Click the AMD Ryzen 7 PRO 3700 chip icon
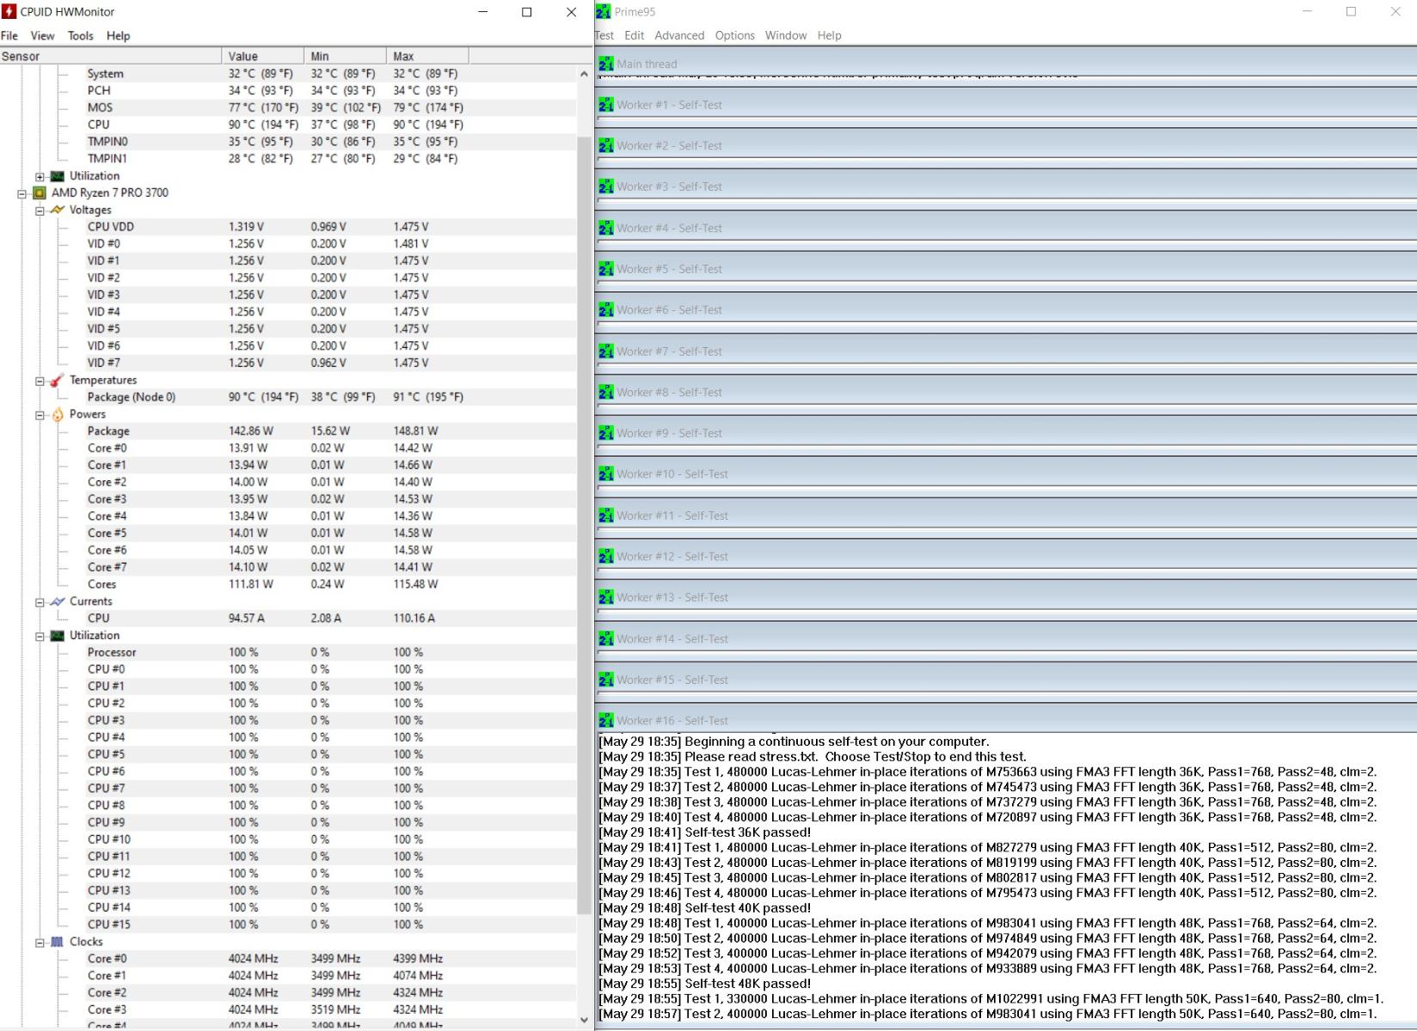Image resolution: width=1417 pixels, height=1031 pixels. click(x=40, y=193)
